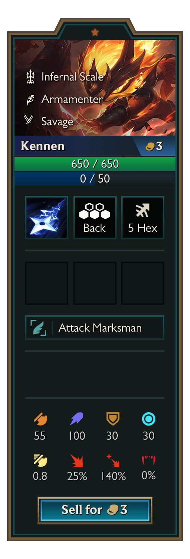Click the first empty item slot
The width and height of the screenshot is (190, 559).
point(47,283)
